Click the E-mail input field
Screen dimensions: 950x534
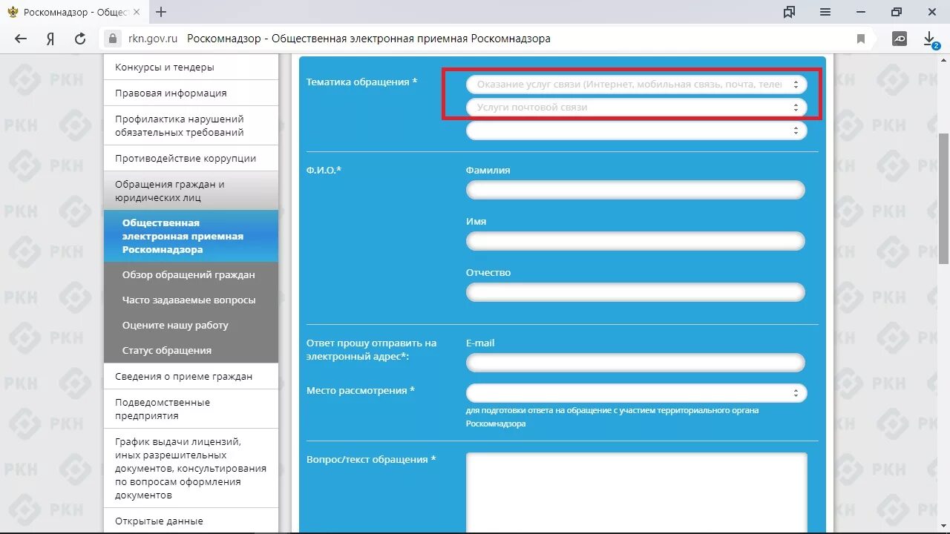tap(635, 363)
